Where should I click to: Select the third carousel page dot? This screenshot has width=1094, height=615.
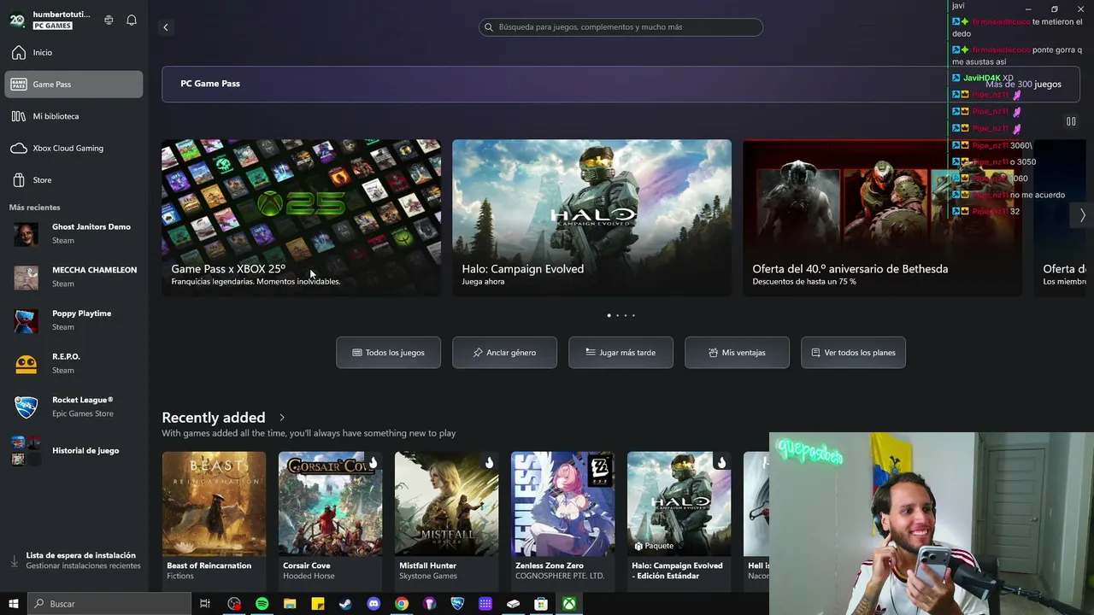click(x=625, y=315)
